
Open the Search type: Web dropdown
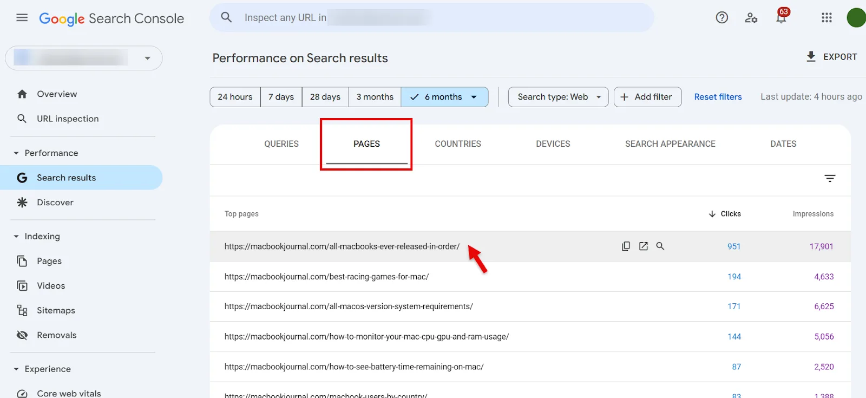click(x=558, y=97)
